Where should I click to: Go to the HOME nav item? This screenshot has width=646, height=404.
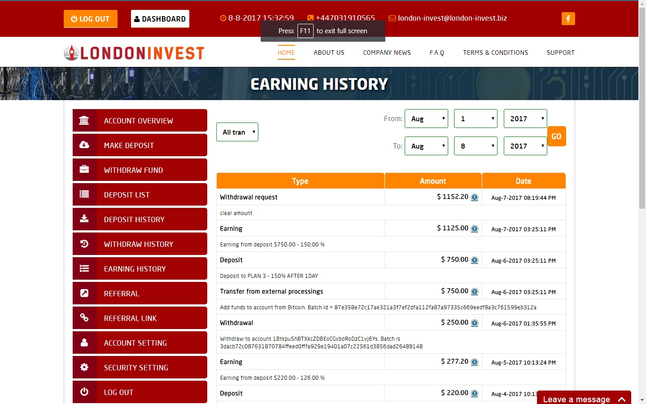(286, 53)
